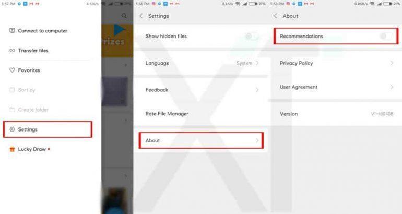
Task: Open User Agreement via its chevron
Action: pyautogui.click(x=392, y=87)
